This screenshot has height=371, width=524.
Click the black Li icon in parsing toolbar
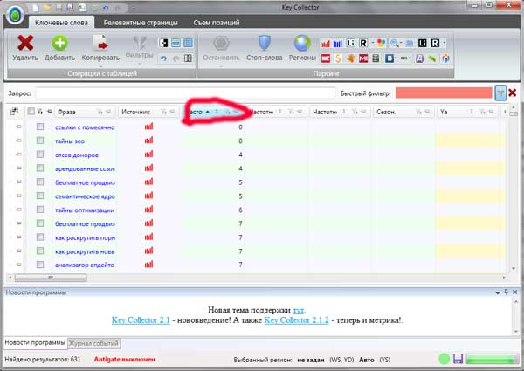tap(423, 43)
